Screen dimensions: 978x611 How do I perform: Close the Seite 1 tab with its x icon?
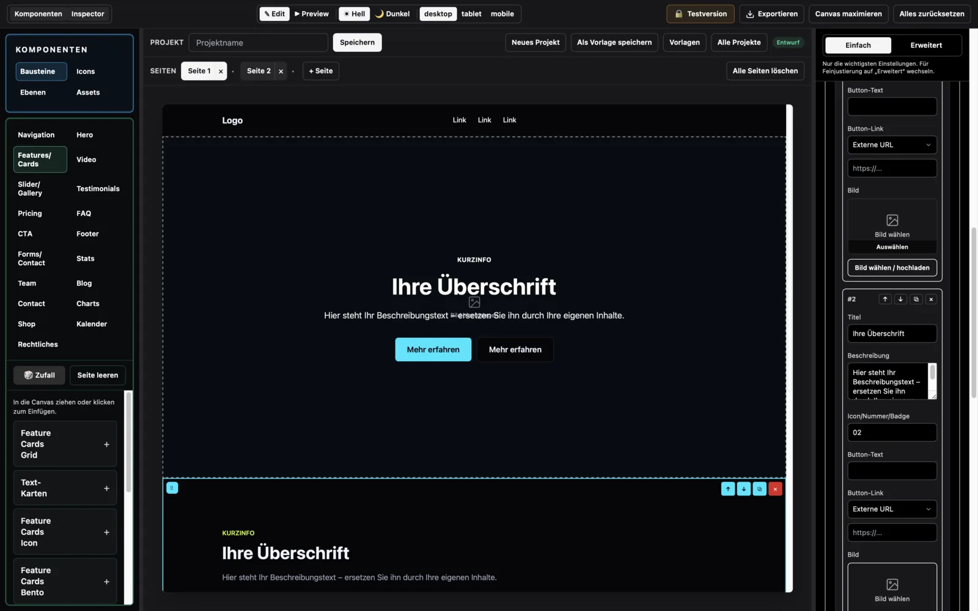click(x=221, y=71)
